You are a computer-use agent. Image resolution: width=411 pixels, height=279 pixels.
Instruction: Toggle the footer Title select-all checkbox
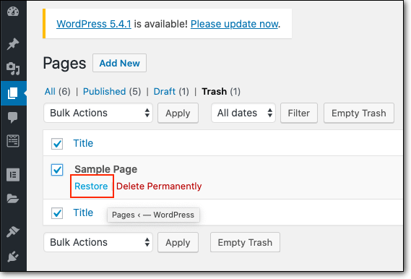(x=57, y=213)
